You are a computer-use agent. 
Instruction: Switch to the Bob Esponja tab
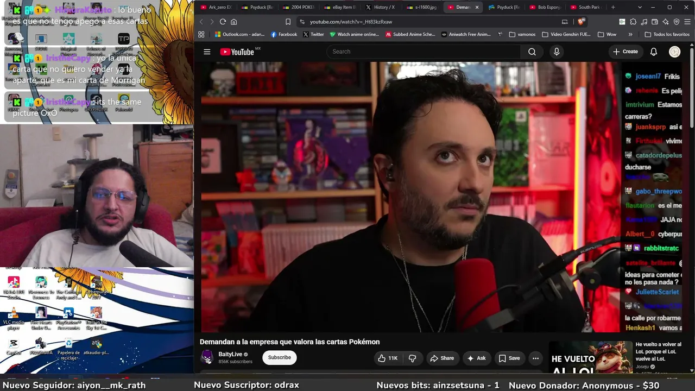click(x=545, y=7)
